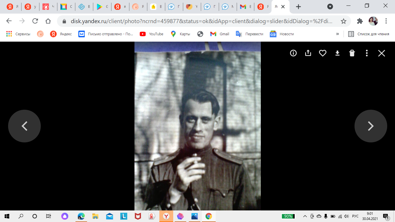Download the current photo
395x222 pixels.
(x=337, y=53)
